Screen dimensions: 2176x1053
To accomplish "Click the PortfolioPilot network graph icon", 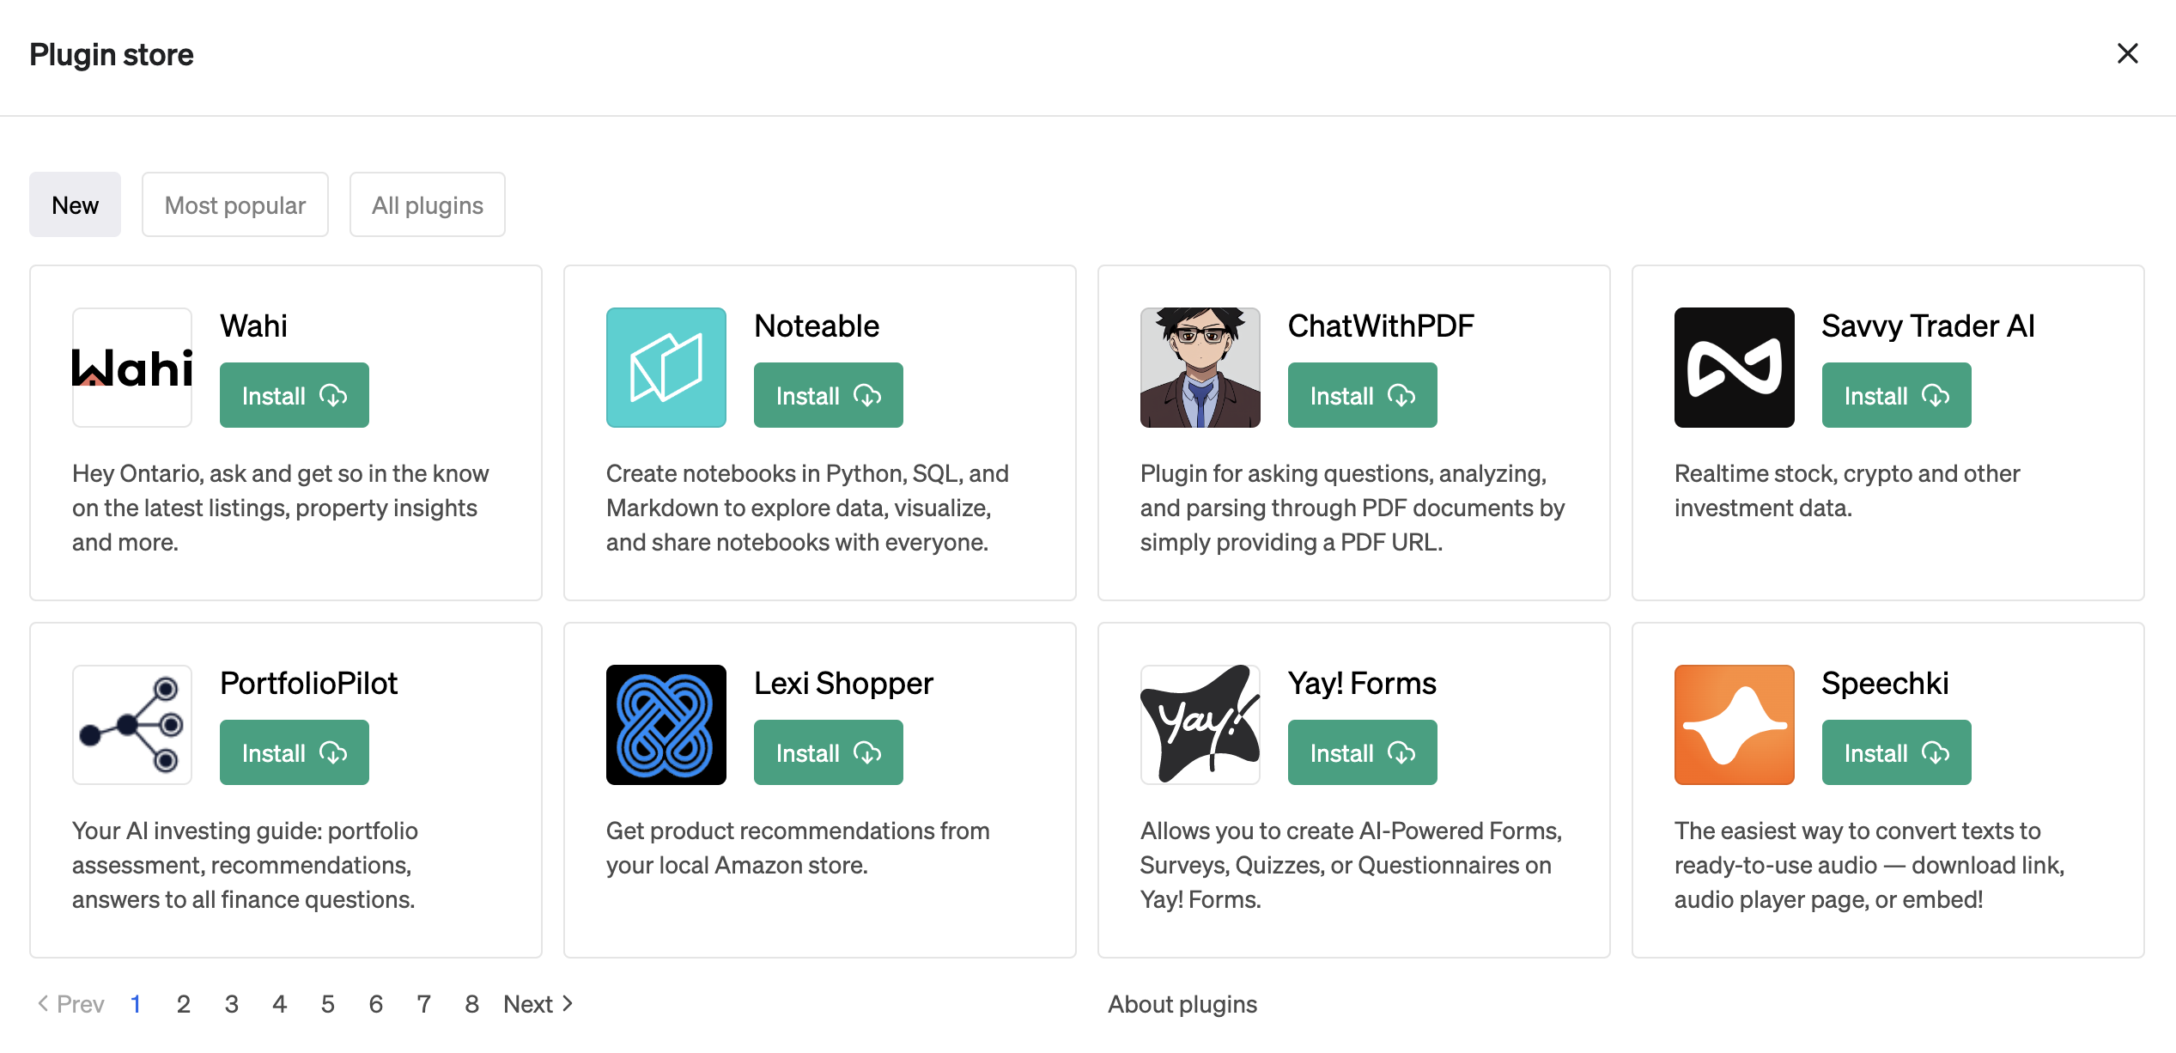I will pos(132,725).
